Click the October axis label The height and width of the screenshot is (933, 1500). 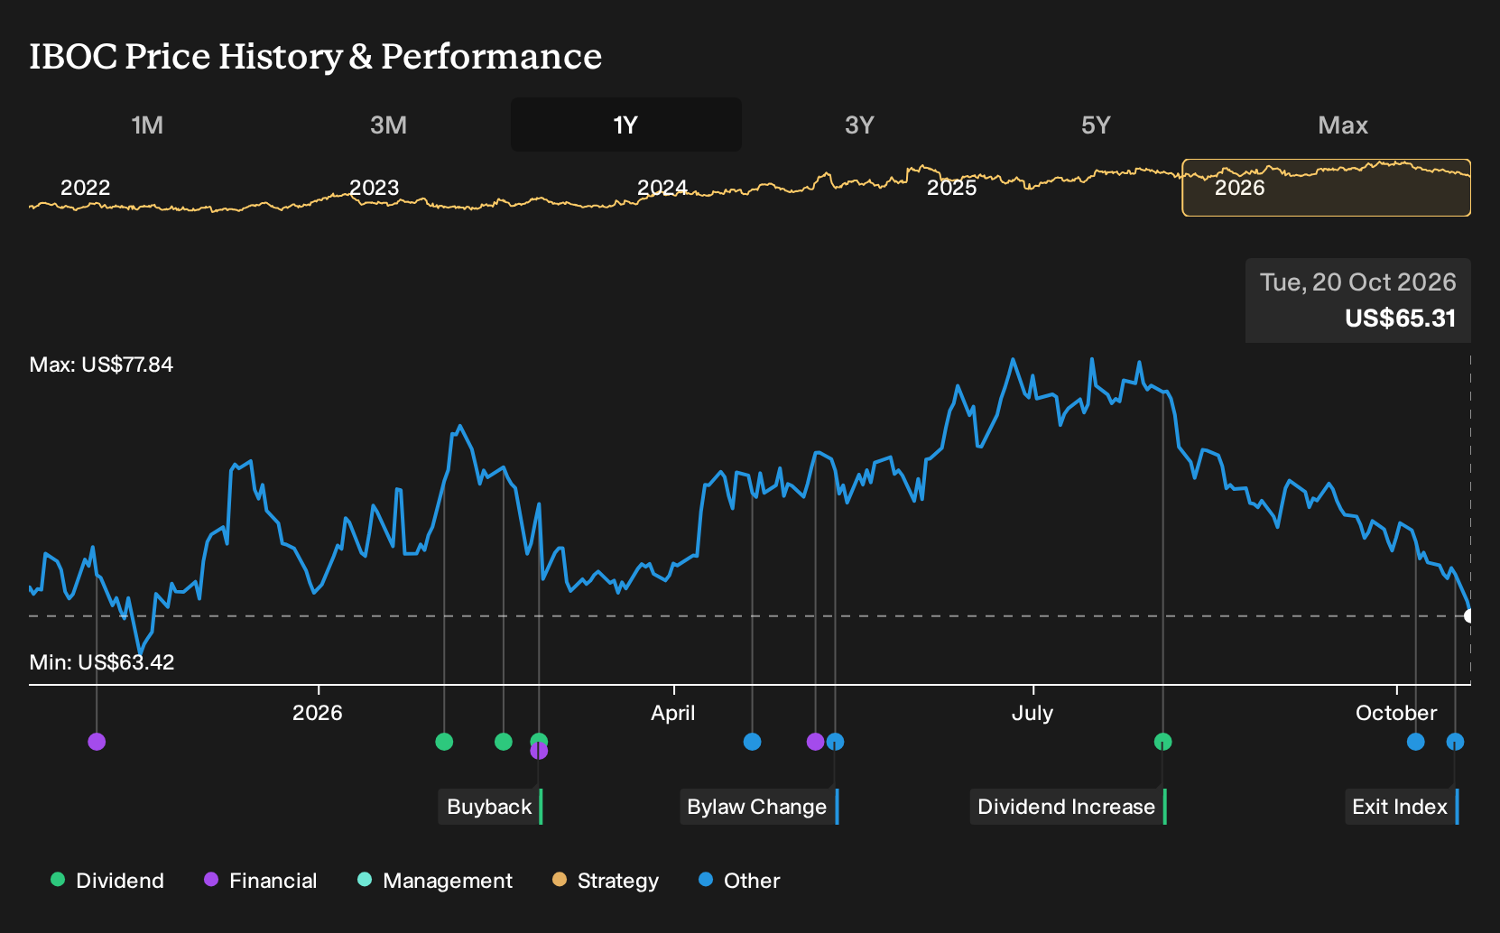1396,713
